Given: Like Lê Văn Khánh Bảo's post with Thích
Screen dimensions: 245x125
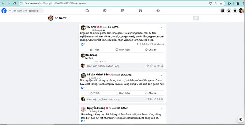Looking at the screenshot, I should tap(95, 93).
